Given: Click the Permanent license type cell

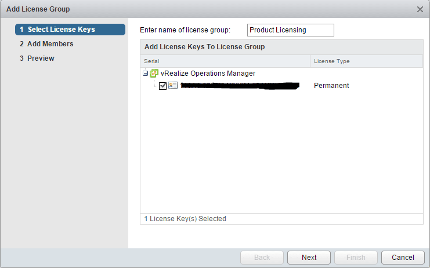Looking at the screenshot, I should click(331, 86).
